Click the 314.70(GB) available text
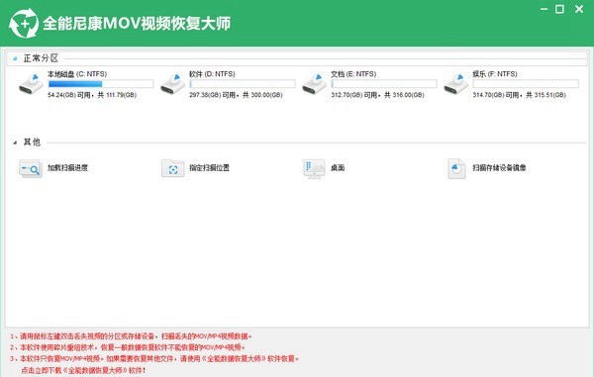Image resolution: width=594 pixels, height=377 pixels. (520, 95)
